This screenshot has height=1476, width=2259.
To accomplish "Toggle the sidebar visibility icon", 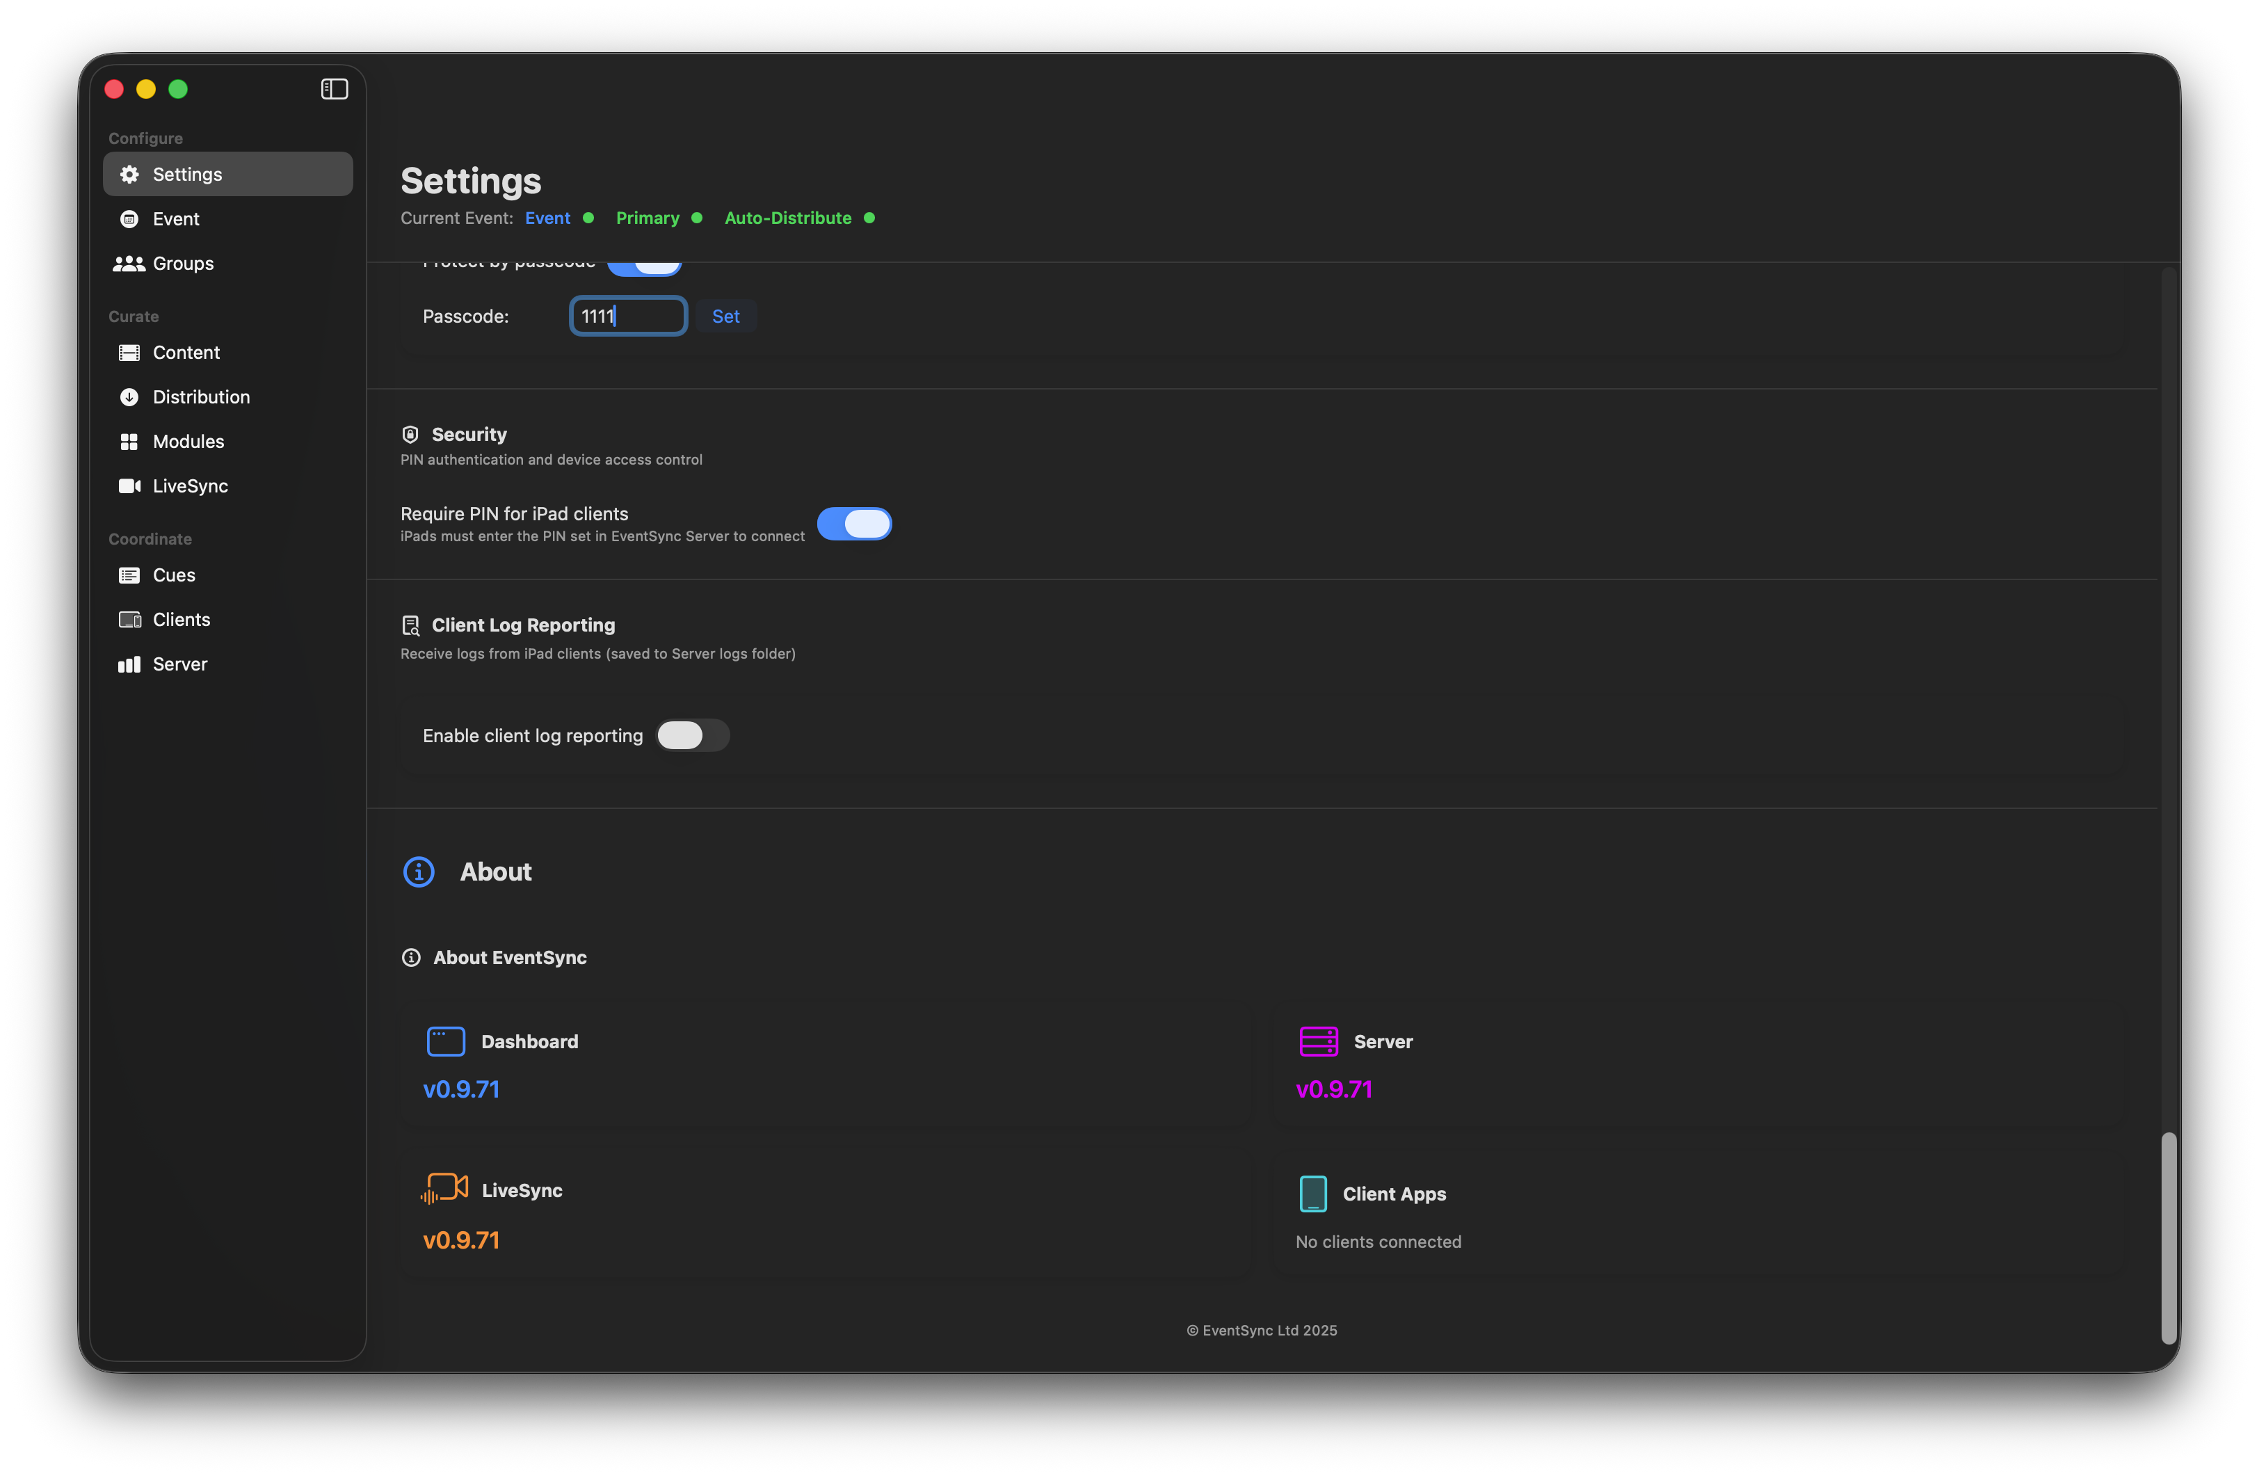I will [334, 89].
